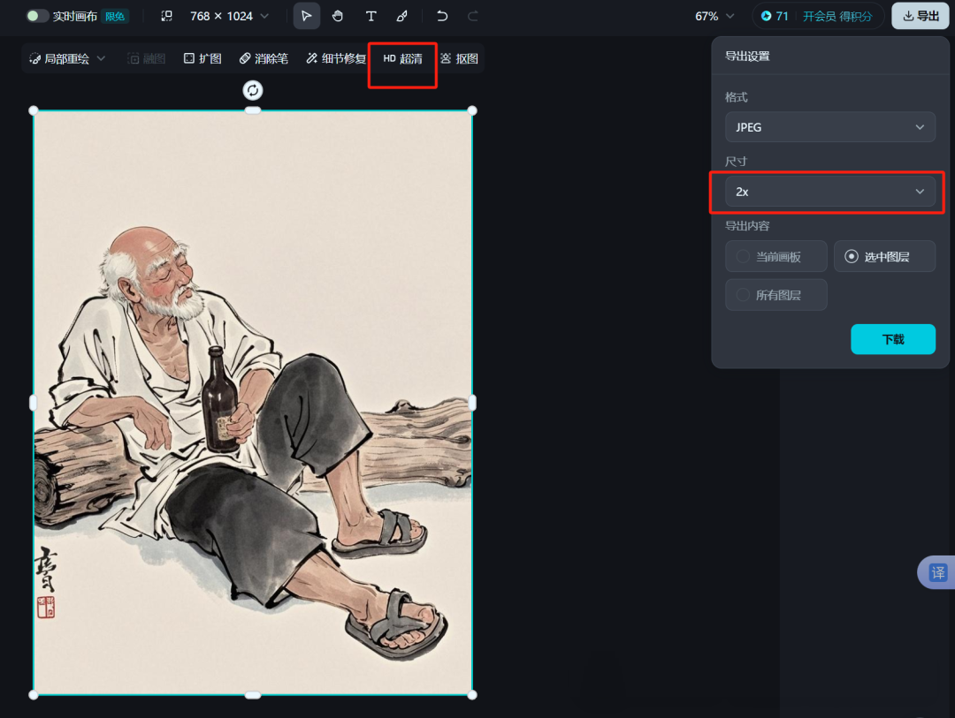Viewport: 955px width, 718px height.
Task: Click the 导出设置 panel title
Action: click(x=747, y=56)
